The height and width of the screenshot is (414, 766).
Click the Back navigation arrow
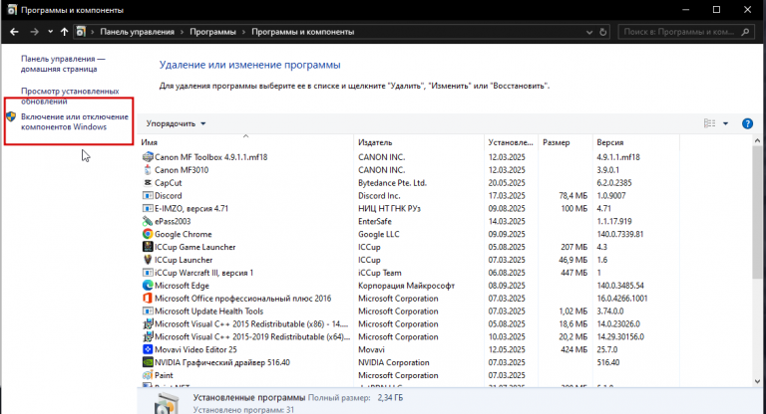pos(14,32)
